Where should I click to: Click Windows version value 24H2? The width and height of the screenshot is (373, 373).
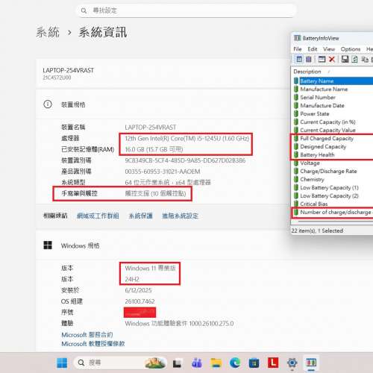pyautogui.click(x=132, y=280)
